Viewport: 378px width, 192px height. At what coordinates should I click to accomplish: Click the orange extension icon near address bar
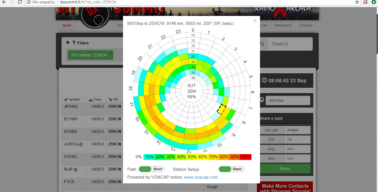point(365,3)
